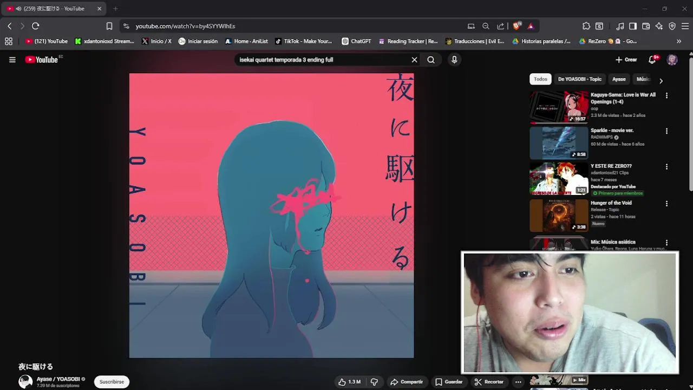This screenshot has height=390, width=693.
Task: Open more video actions ellipsis
Action: tap(518, 382)
